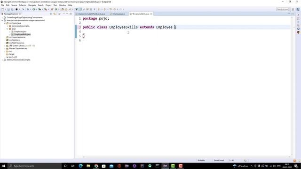Viewport: 301px width, 169px height.
Task: Open Microsoft Edge from the taskbar
Action: (80, 166)
